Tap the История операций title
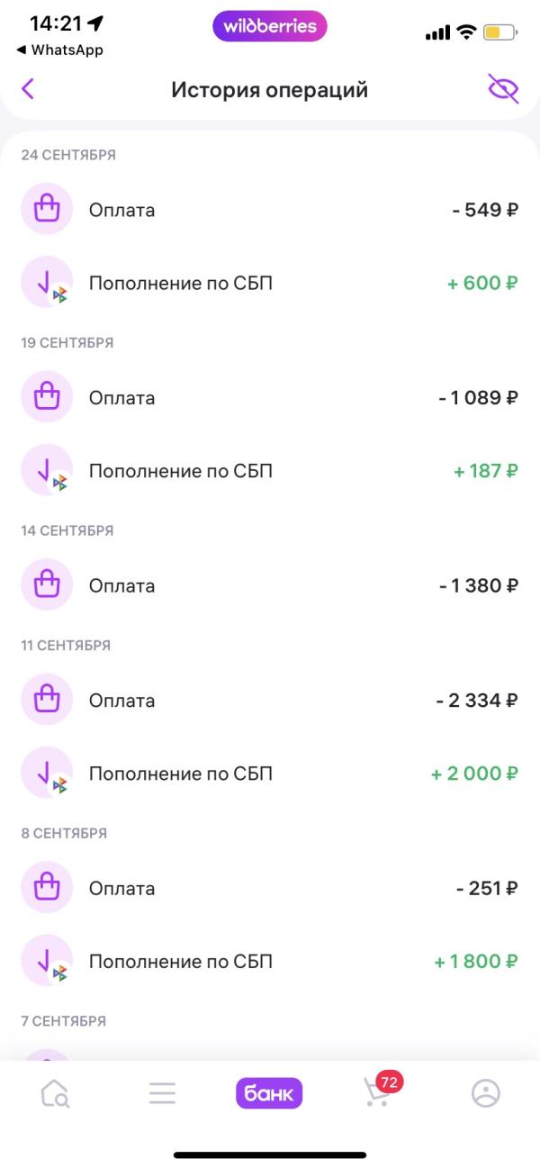Viewport: 540px width, 1168px height. [269, 90]
